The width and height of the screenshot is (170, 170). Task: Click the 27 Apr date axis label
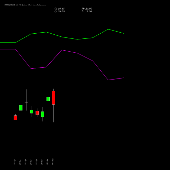click(x=31, y=162)
